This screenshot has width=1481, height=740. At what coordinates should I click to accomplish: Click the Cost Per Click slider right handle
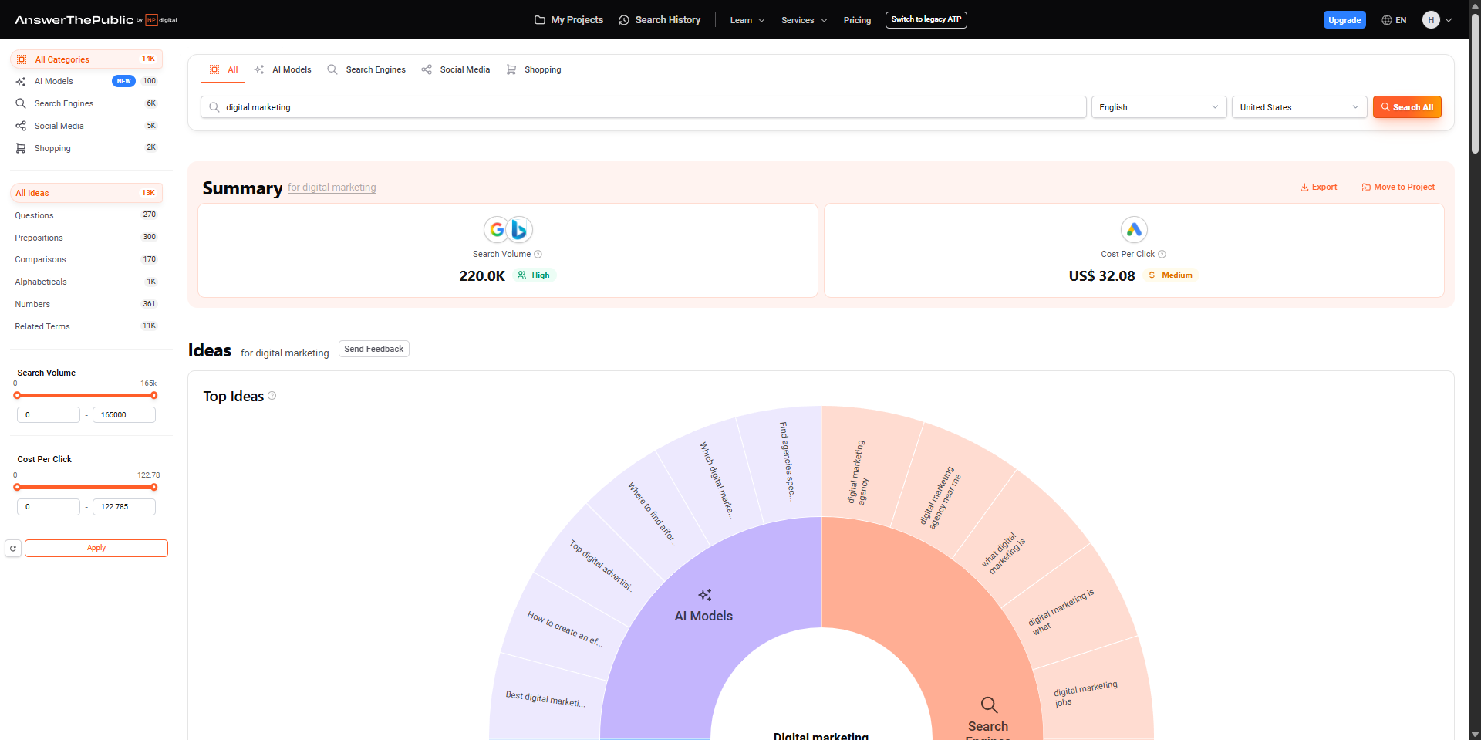click(x=154, y=488)
